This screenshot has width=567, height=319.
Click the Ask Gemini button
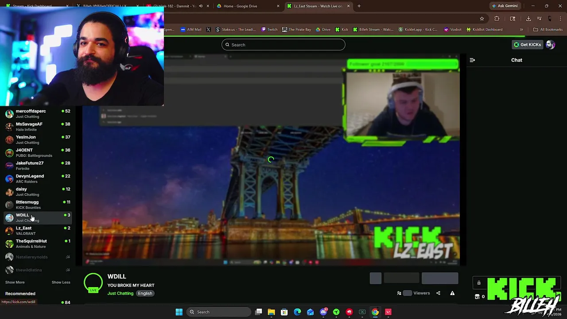pos(505,6)
